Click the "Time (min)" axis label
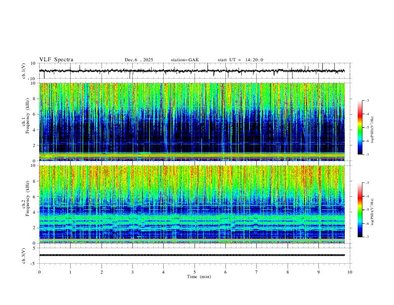394x305 pixels. pos(199,277)
